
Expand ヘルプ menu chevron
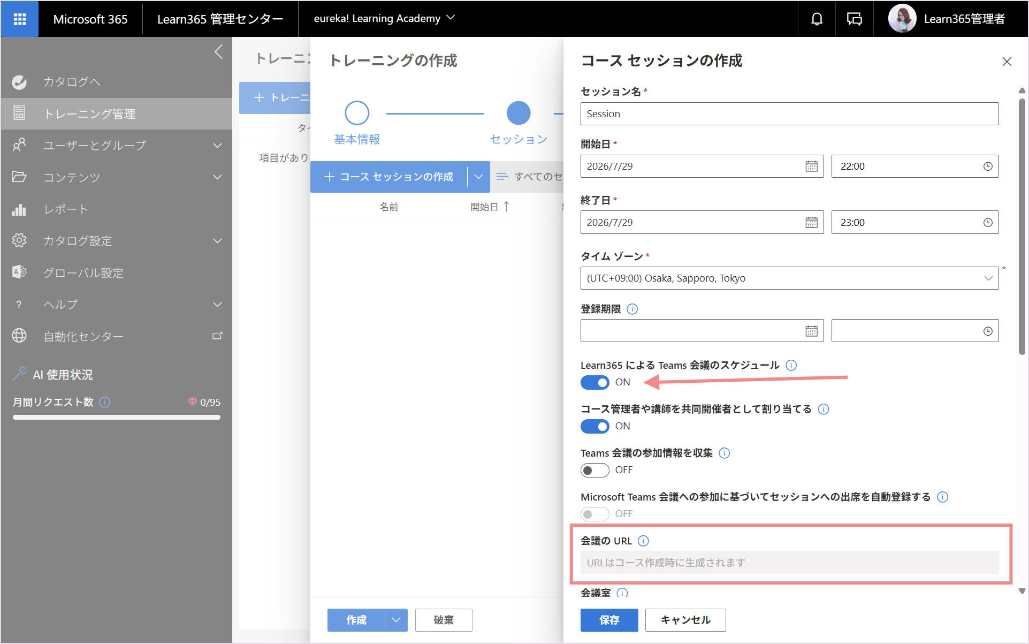[217, 305]
